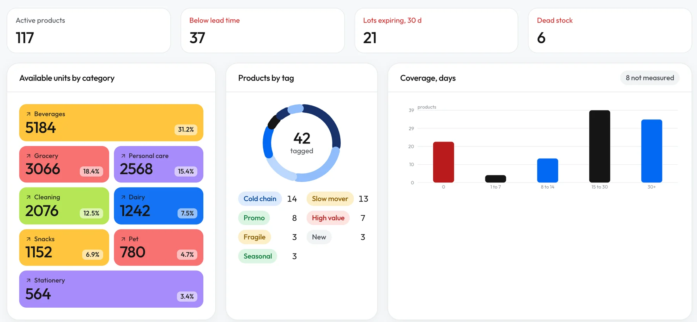697x322 pixels.
Task: Pick the Seasonal tag chip
Action: 258,256
